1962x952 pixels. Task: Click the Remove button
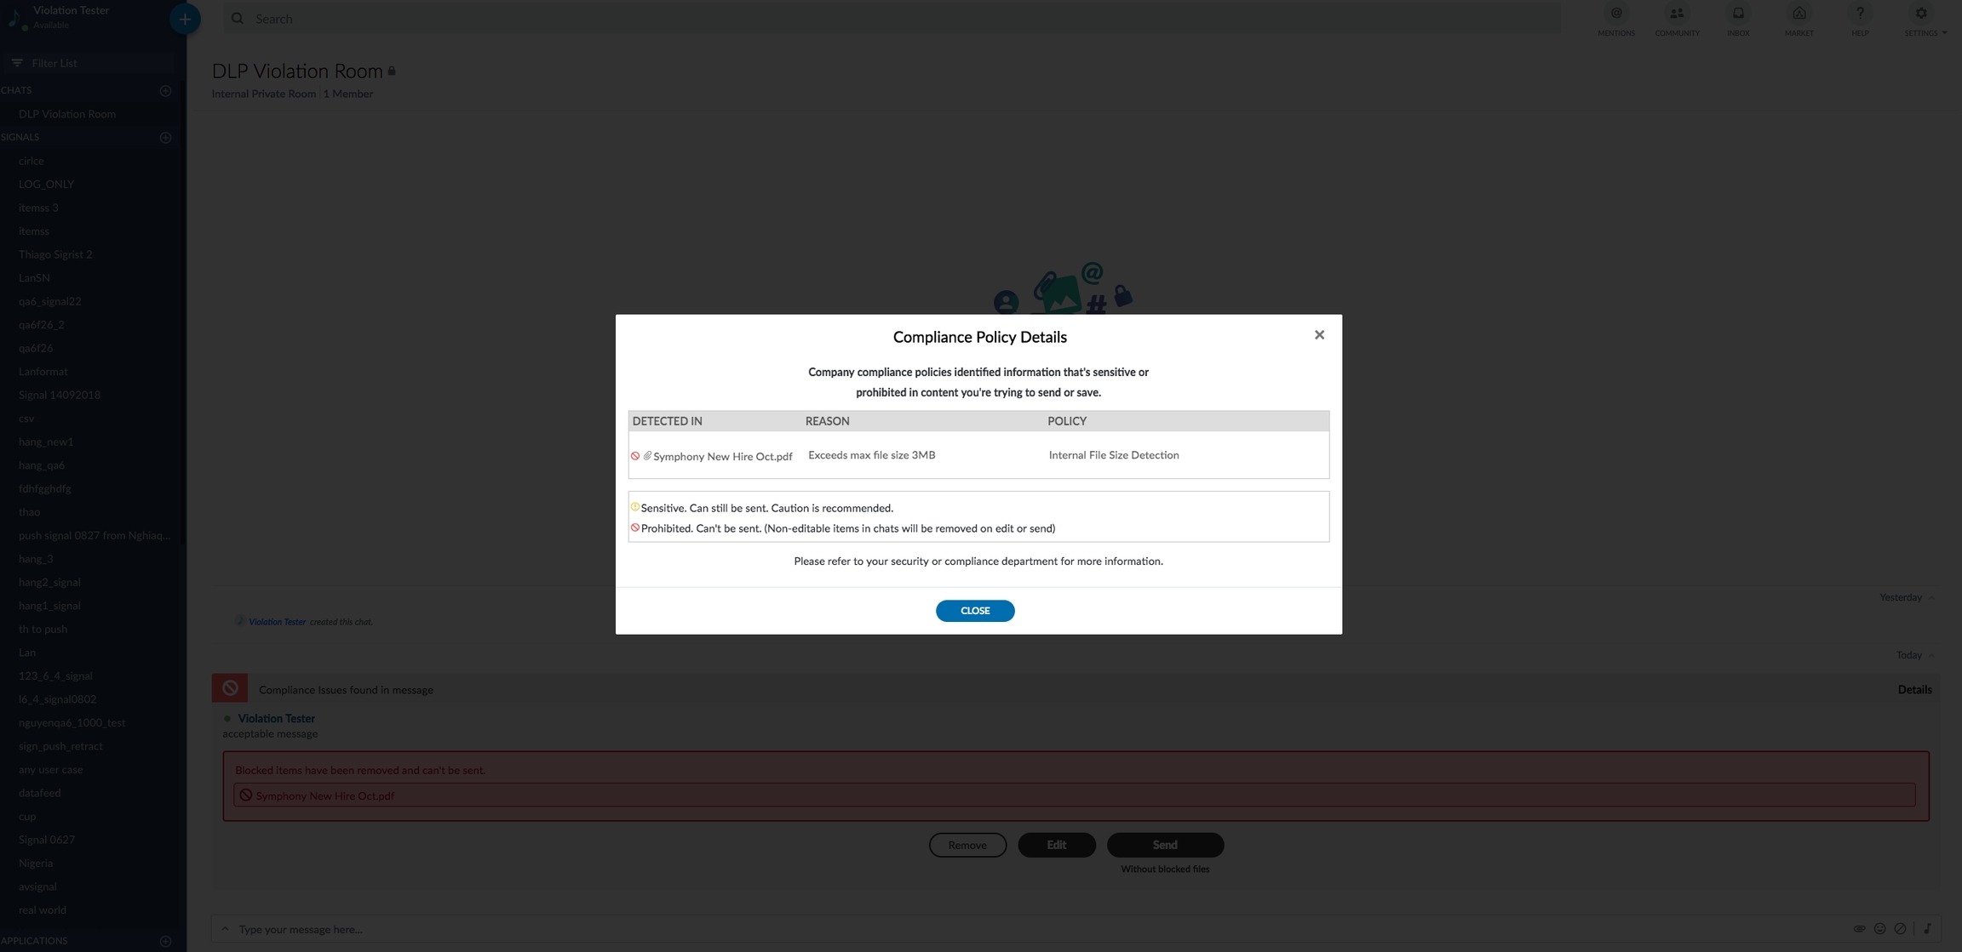coord(967,845)
